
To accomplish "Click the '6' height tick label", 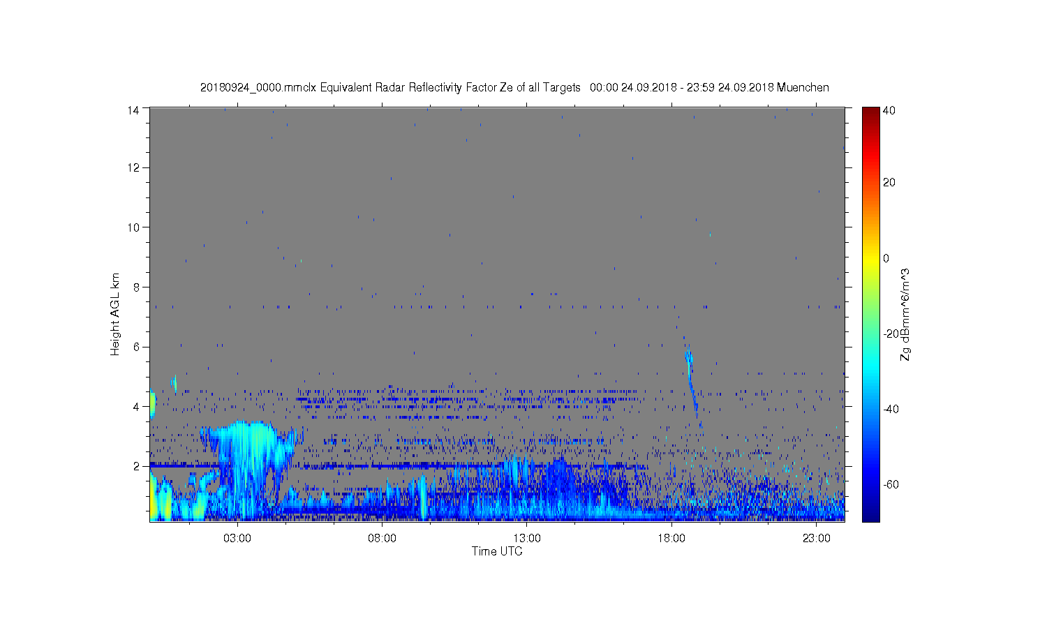I will click(138, 347).
